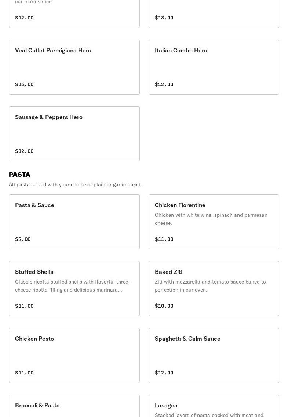Click the truncated Stuffed Shells description
This screenshot has height=417, width=288.
pyautogui.click(x=72, y=286)
